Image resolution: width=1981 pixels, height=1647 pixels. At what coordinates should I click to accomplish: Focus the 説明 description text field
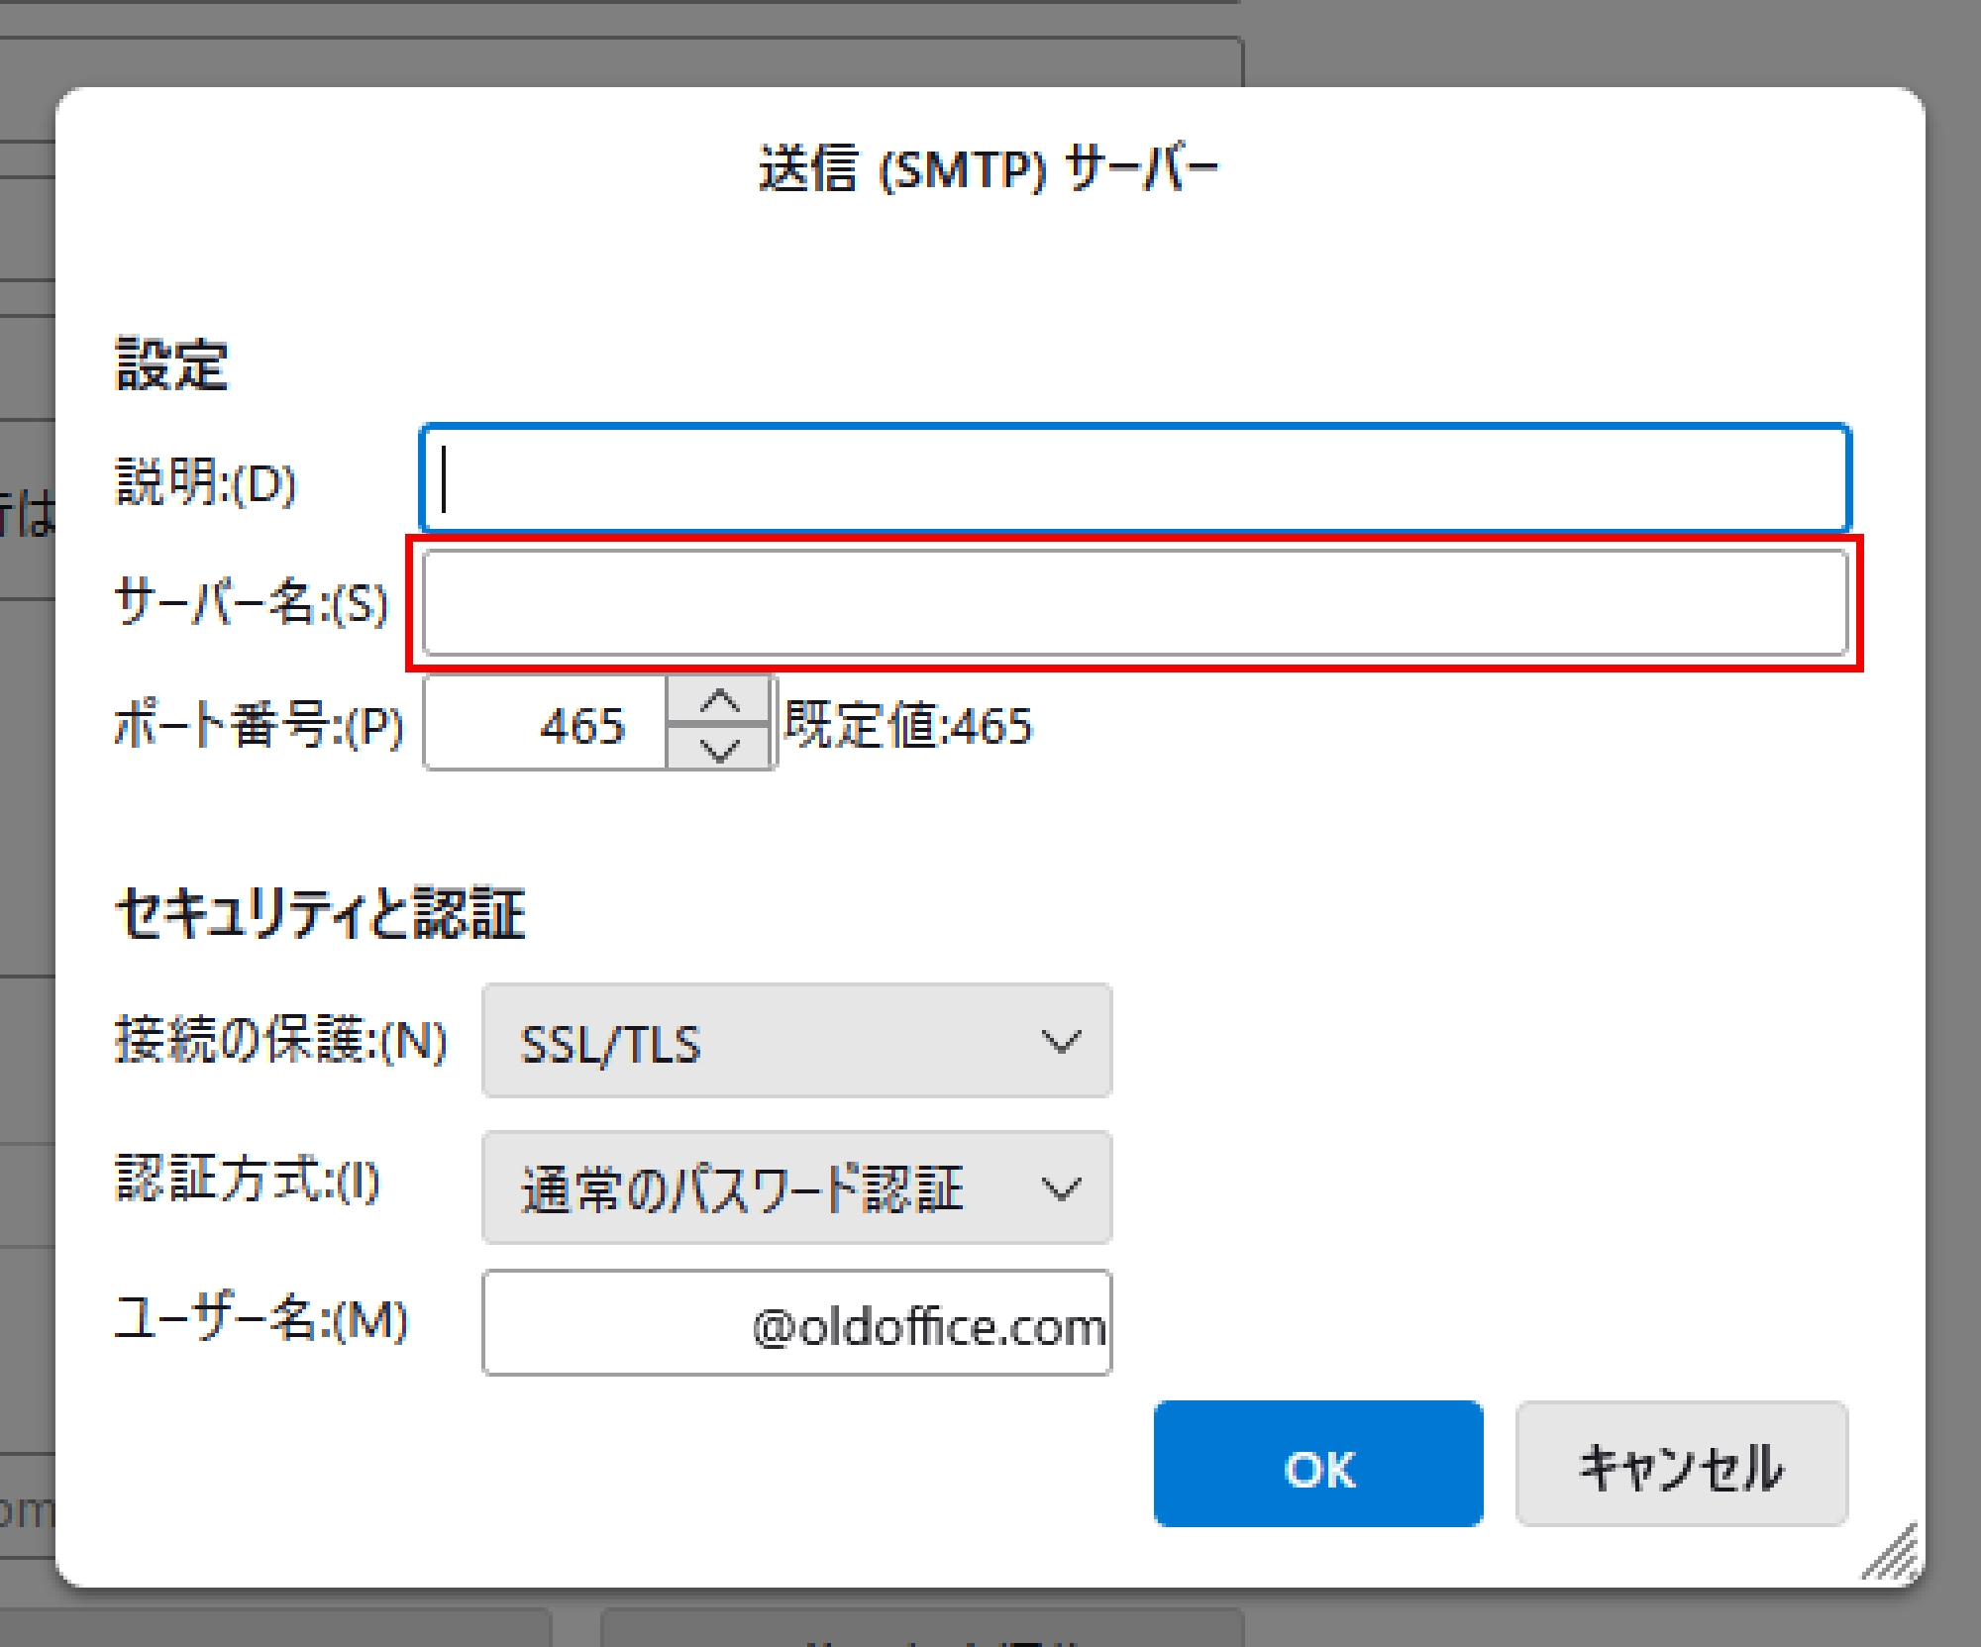point(1135,479)
